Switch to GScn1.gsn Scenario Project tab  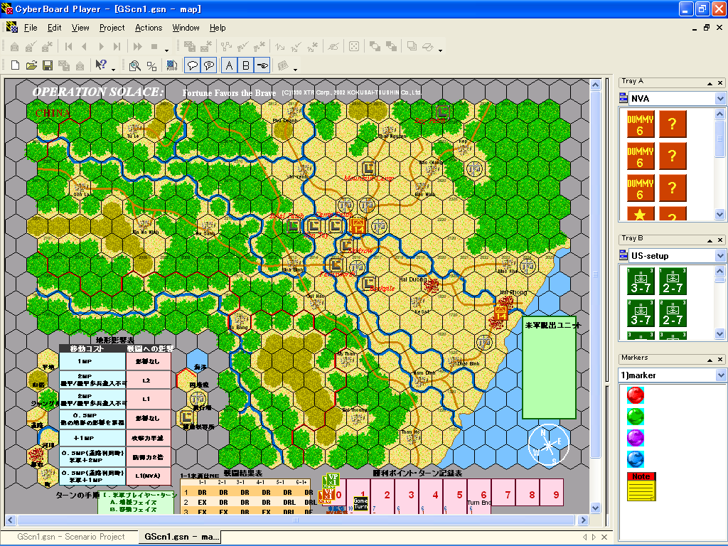[70, 537]
